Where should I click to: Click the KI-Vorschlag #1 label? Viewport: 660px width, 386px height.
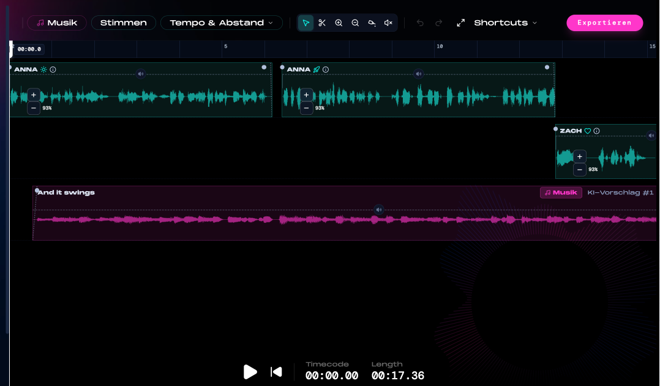tap(620, 192)
